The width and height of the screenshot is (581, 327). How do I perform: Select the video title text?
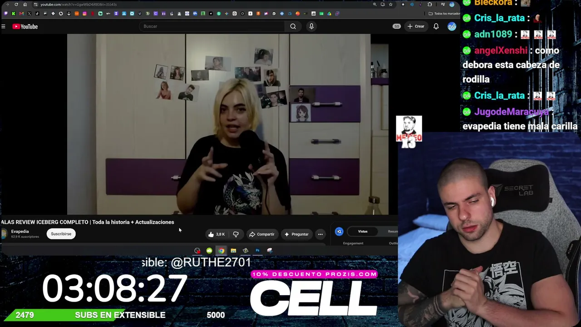click(88, 222)
